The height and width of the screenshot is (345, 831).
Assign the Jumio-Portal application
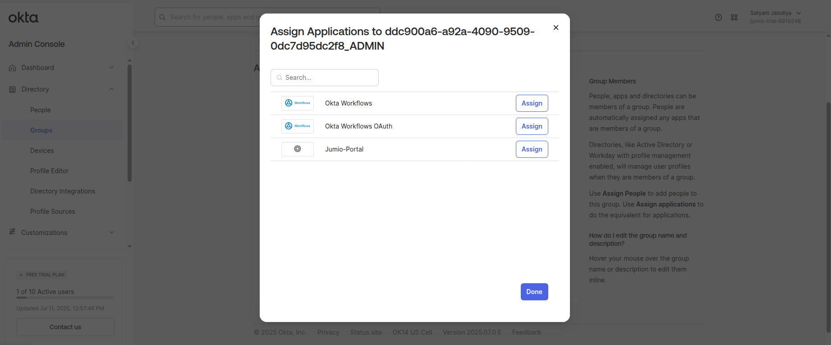pos(532,149)
